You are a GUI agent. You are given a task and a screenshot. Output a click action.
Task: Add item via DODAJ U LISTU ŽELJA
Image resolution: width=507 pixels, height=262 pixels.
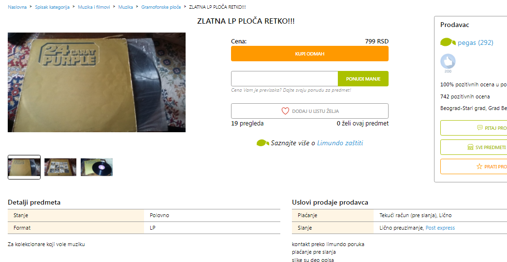point(309,111)
